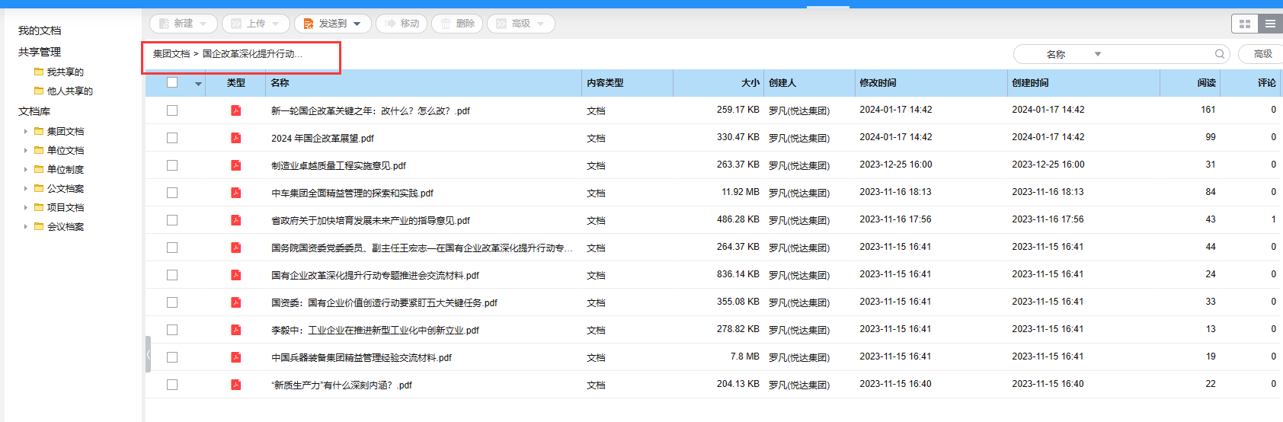Sort the list by 修改时间 column
The width and height of the screenshot is (1283, 422).
(878, 82)
